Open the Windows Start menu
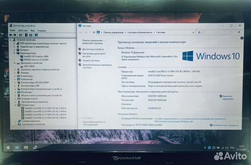 (8, 148)
